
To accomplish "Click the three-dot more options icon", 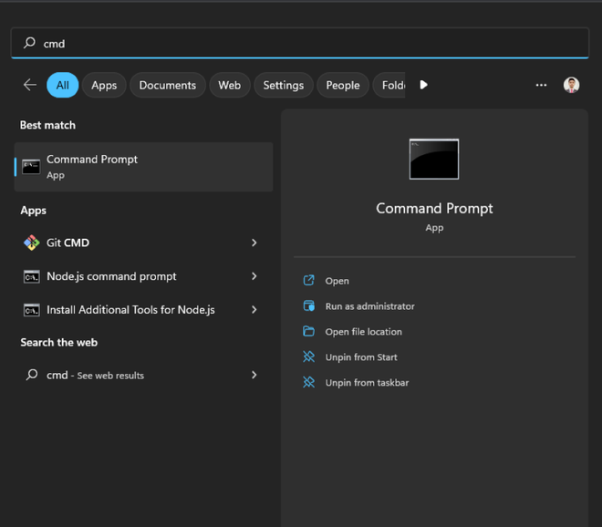I will (x=541, y=85).
